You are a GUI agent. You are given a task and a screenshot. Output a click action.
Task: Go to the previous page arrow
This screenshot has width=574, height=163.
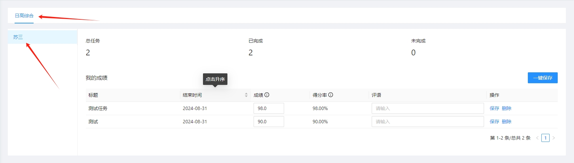(x=537, y=138)
